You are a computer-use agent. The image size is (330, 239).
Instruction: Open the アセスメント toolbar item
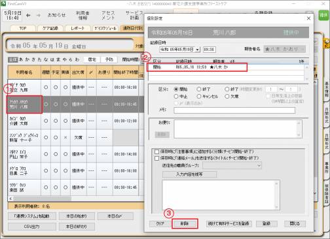tap(108, 15)
